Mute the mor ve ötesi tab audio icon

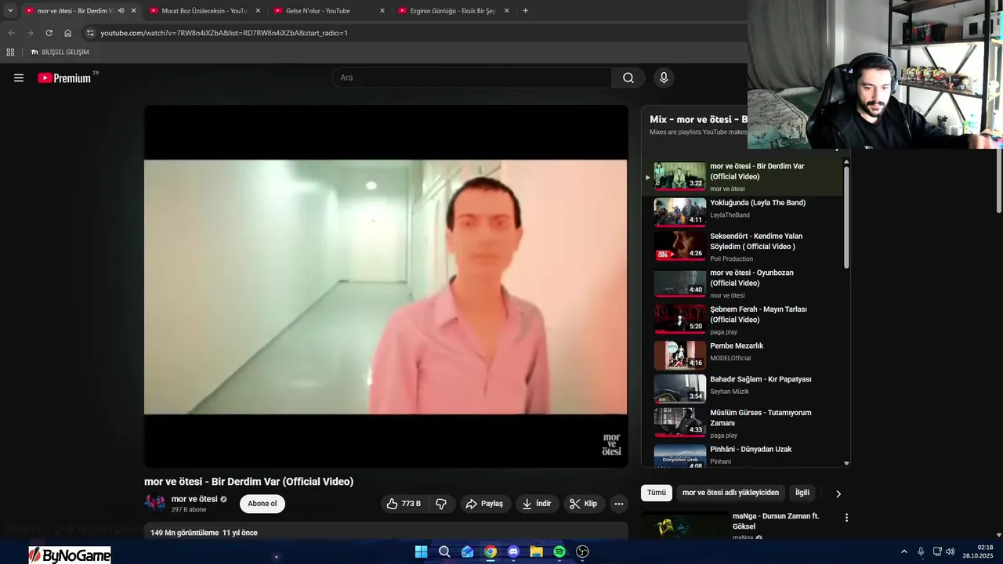(x=121, y=11)
